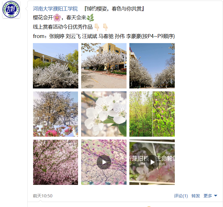Open 河南大学濮阳工学院 profile link
The height and width of the screenshot is (207, 223).
(x=55, y=9)
